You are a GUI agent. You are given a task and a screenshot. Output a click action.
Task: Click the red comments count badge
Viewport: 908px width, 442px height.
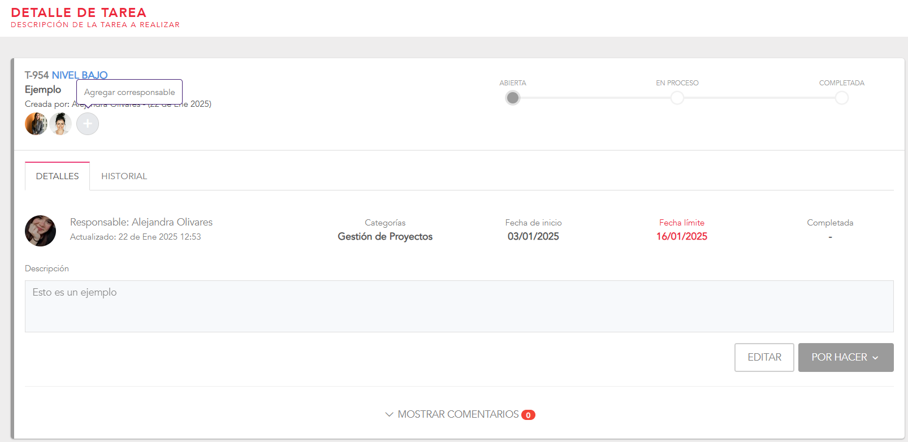coord(528,415)
